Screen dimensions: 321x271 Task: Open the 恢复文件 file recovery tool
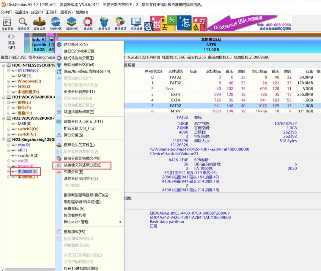coord(39,23)
